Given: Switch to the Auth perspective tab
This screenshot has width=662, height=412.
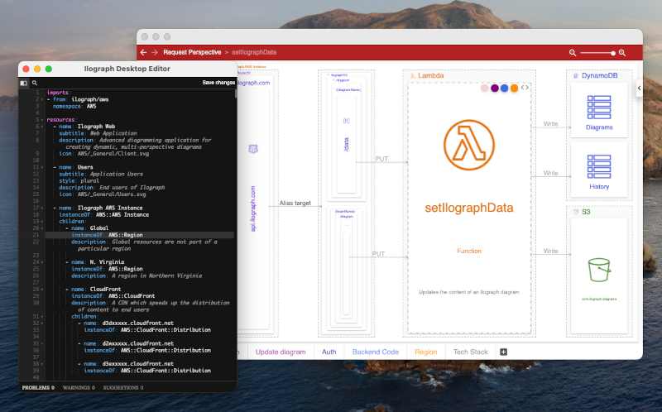Looking at the screenshot, I should pos(329,352).
